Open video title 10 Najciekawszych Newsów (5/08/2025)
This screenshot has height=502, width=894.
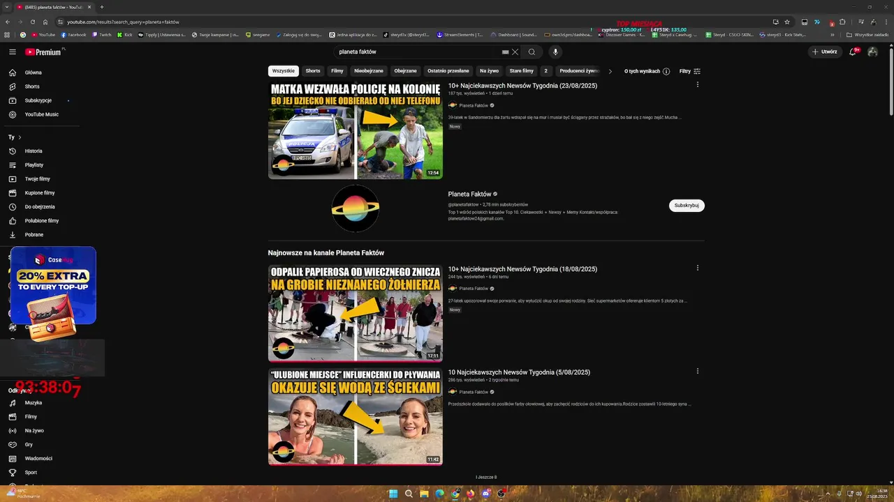click(519, 372)
